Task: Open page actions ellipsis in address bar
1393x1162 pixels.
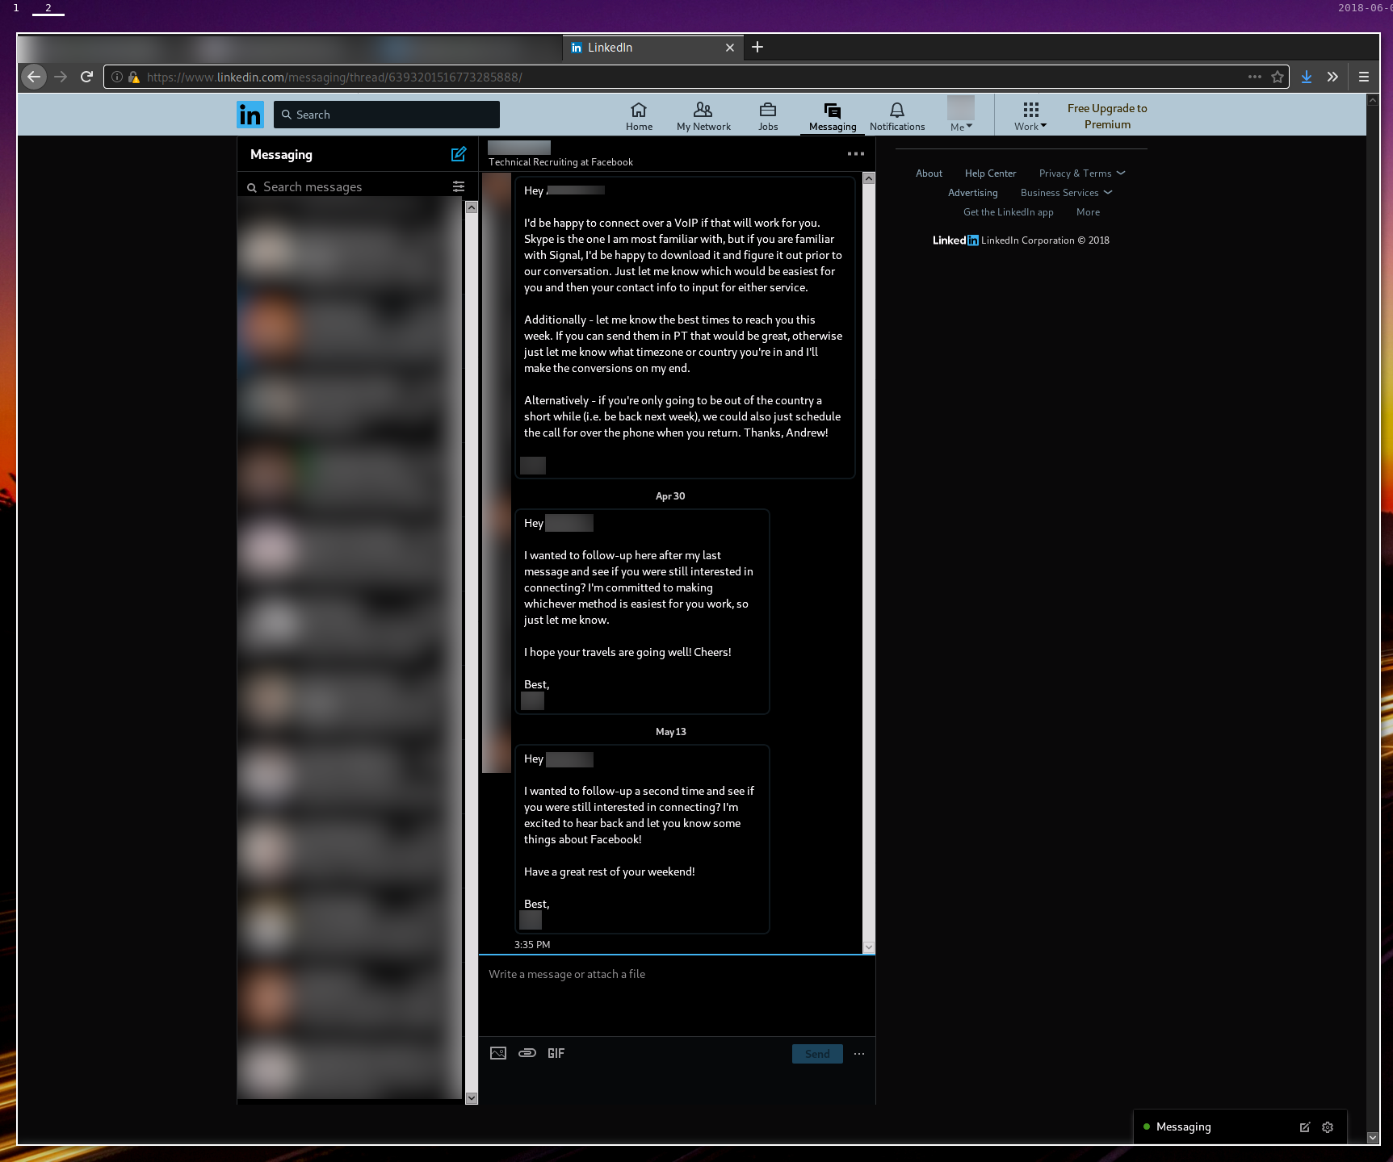Action: pyautogui.click(x=1255, y=77)
